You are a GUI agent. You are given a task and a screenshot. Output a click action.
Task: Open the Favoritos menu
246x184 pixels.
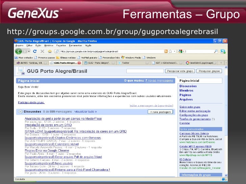click(61, 45)
